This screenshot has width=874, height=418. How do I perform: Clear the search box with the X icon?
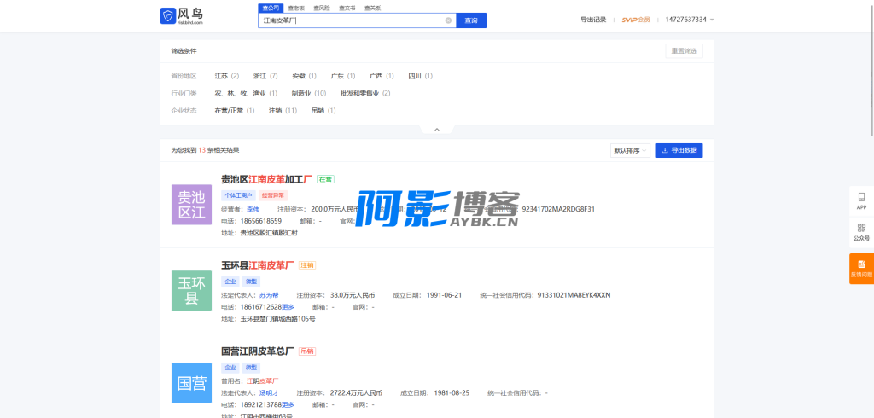pyautogui.click(x=449, y=20)
